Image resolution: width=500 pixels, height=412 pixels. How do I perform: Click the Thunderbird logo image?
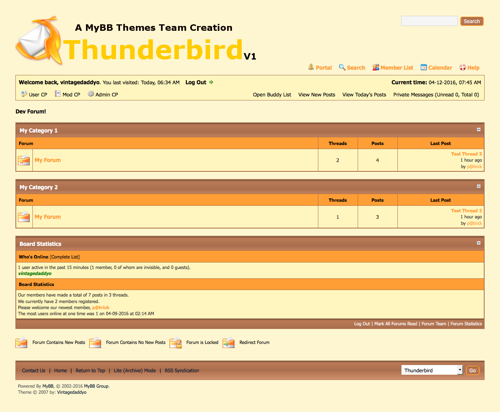click(x=39, y=41)
